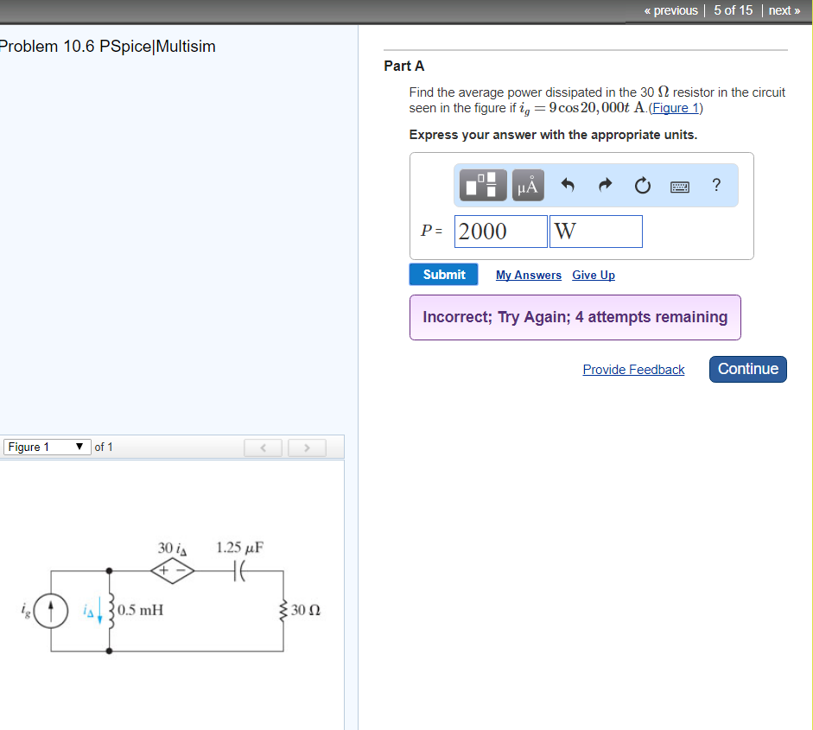Screen dimensions: 813x730
Task: Open the μA units symbol tool
Action: point(527,184)
